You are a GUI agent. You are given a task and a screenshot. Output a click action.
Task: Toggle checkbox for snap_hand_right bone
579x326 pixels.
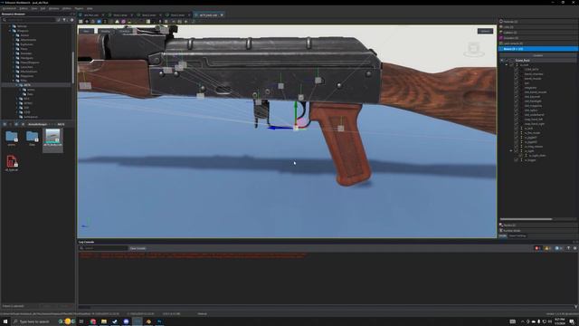click(x=517, y=124)
